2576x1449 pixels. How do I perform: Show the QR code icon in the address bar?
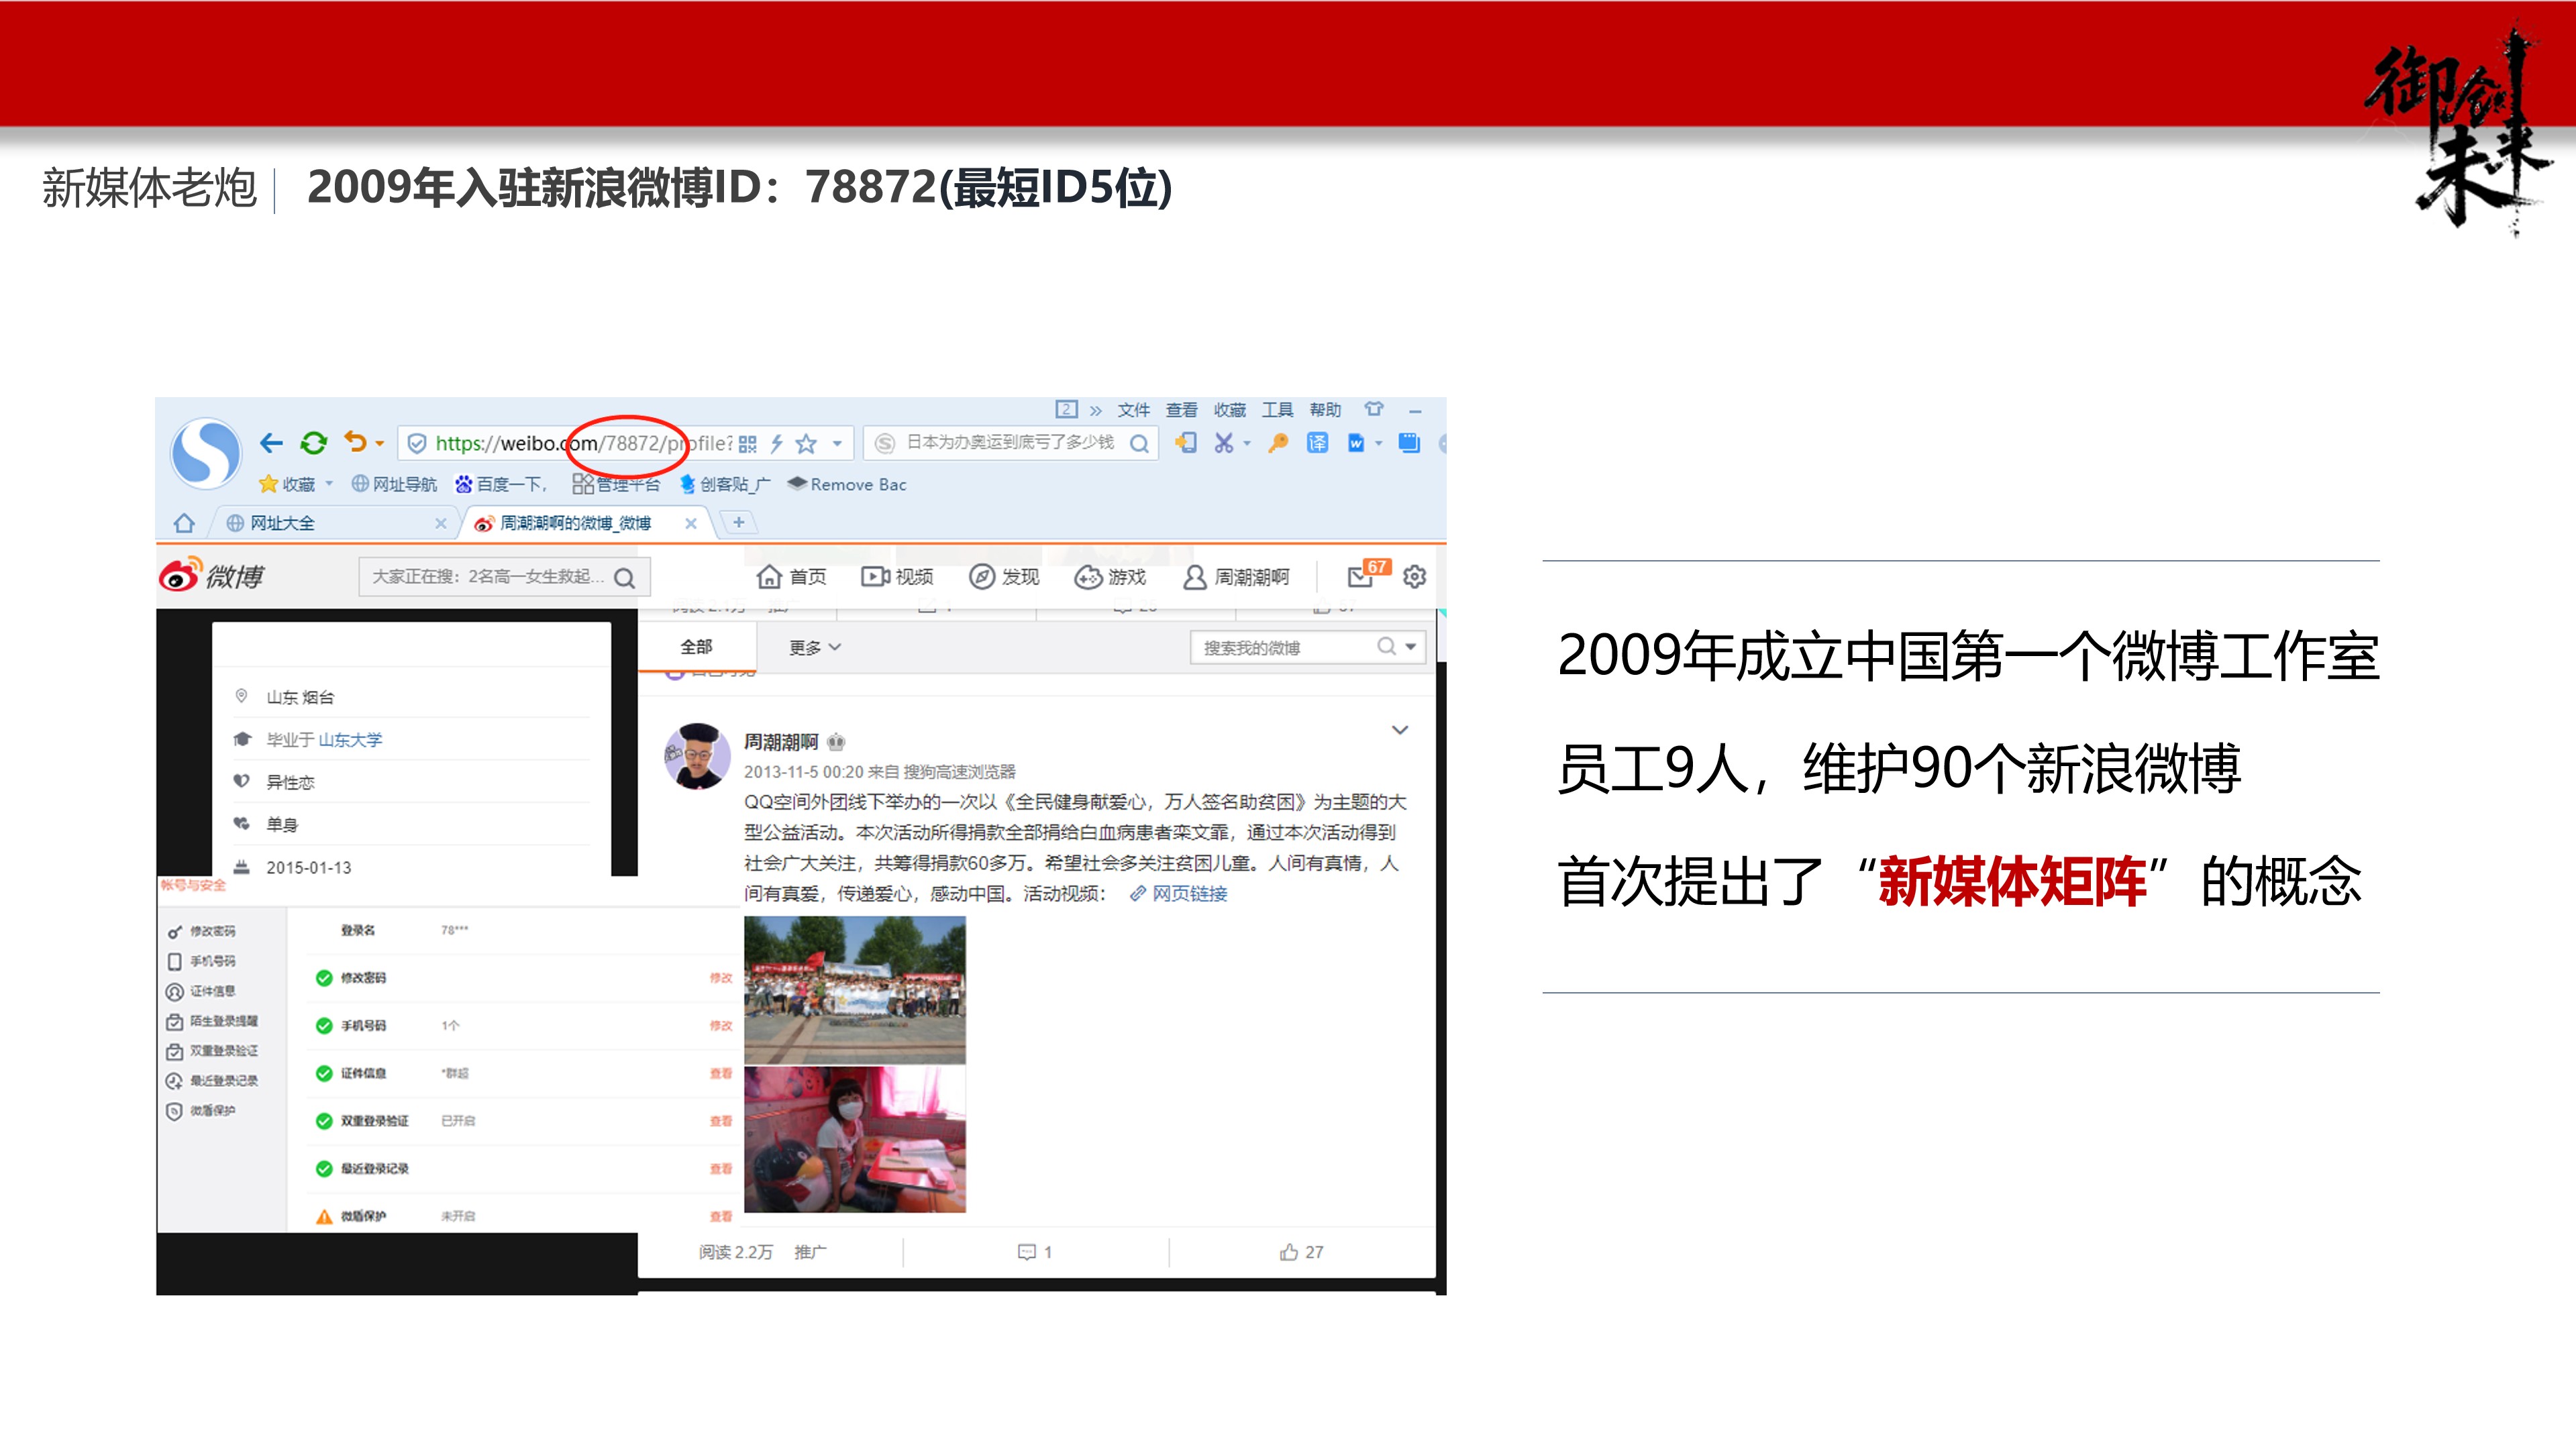[x=748, y=444]
